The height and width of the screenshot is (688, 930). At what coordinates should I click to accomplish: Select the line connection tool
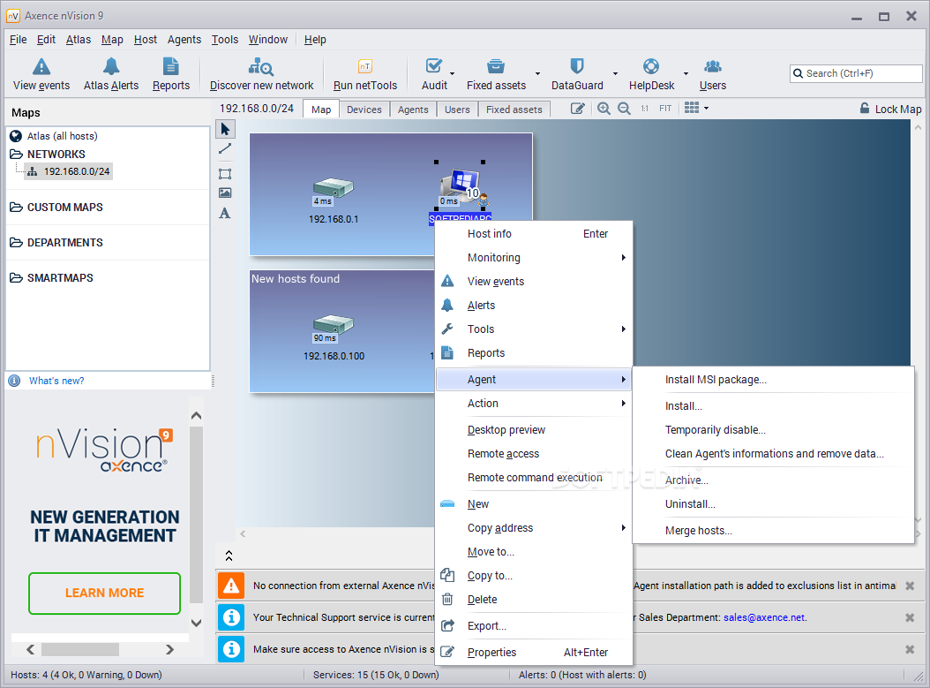click(225, 149)
